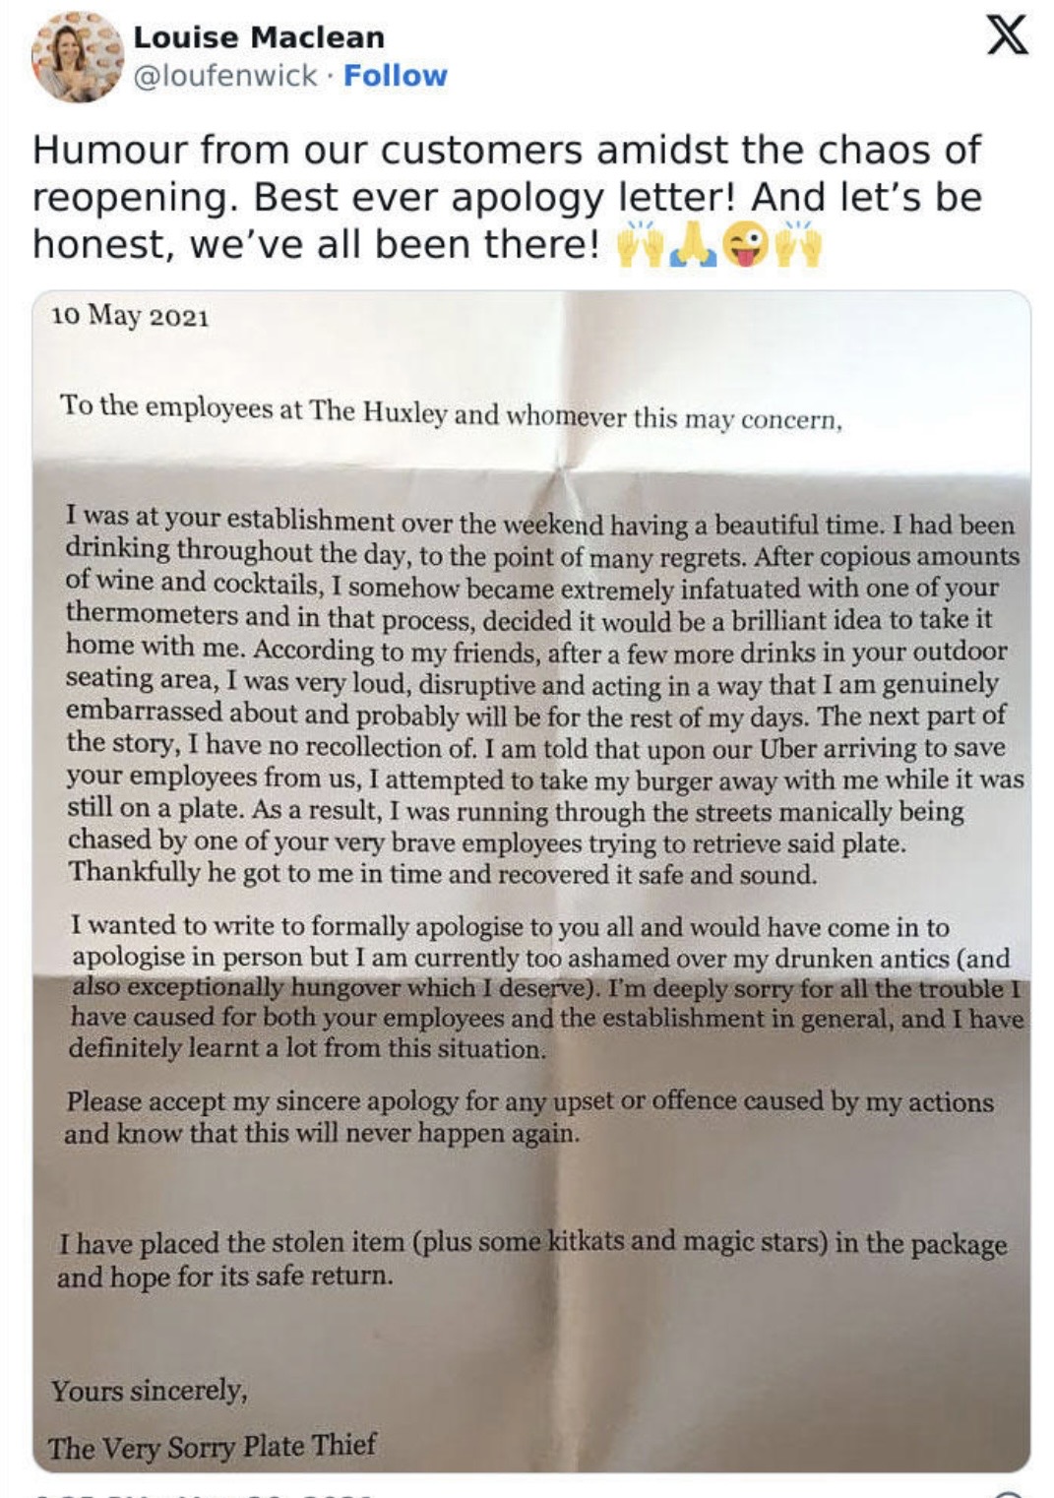Viewport: 1054px width, 1498px height.
Task: Click 'The Very Sorry Plate Thief' signature
Action: [213, 1446]
